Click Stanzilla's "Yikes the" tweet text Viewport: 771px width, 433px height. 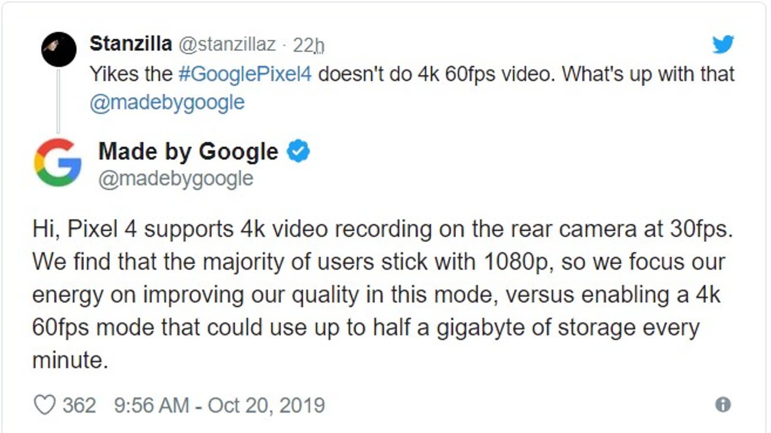131,74
